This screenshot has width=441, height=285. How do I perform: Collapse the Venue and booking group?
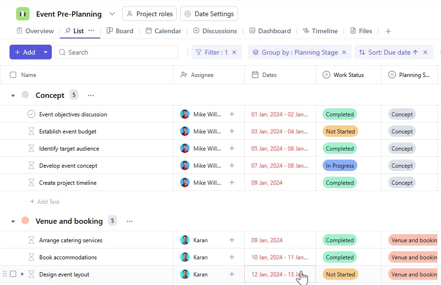[x=13, y=221]
